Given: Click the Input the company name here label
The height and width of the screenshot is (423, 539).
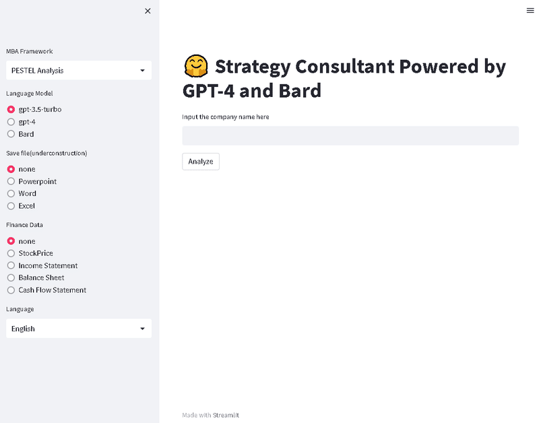Looking at the screenshot, I should click(226, 117).
